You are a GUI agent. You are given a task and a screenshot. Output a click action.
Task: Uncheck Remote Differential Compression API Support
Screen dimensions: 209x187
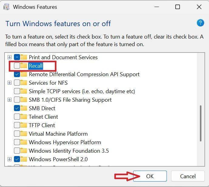(17, 74)
